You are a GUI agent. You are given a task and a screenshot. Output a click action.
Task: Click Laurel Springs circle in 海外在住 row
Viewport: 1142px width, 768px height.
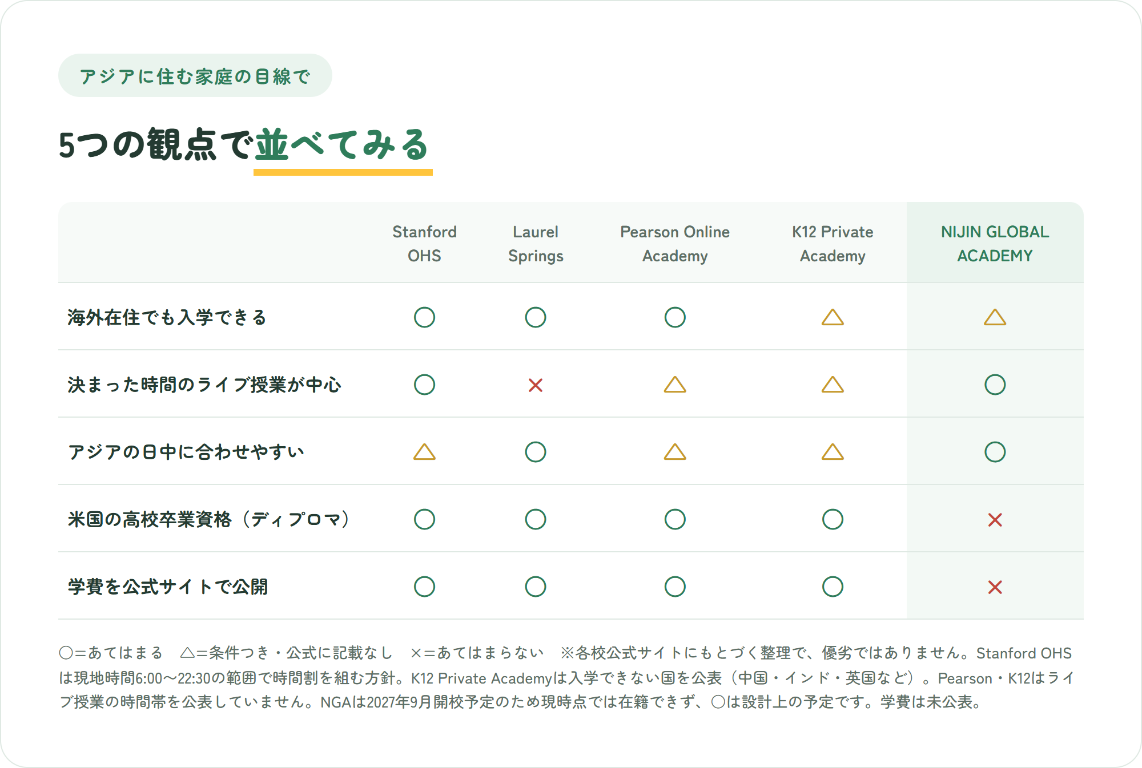[536, 317]
